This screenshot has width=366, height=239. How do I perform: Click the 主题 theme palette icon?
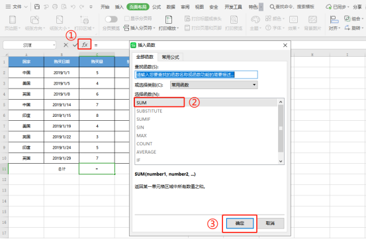click(255, 20)
